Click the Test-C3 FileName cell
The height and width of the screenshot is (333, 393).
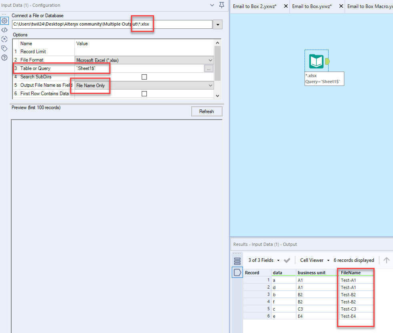356,309
